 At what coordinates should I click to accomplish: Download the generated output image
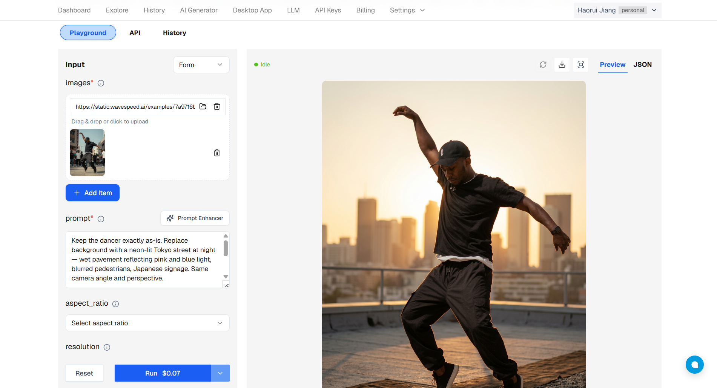pos(562,65)
